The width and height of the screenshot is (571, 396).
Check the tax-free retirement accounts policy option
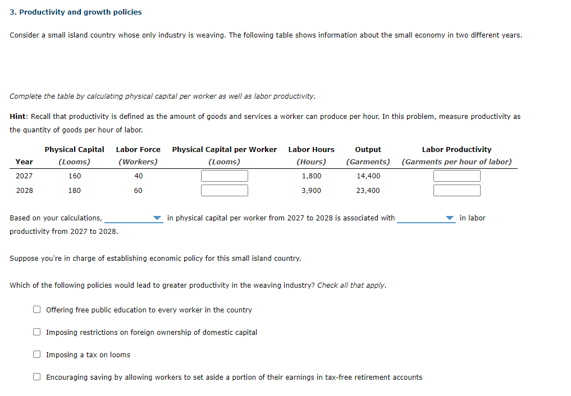click(x=36, y=376)
